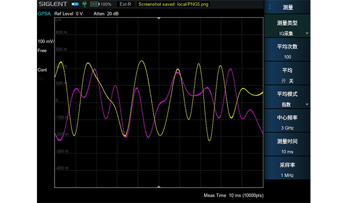Click the USB drive status icon

pyautogui.click(x=75, y=4)
